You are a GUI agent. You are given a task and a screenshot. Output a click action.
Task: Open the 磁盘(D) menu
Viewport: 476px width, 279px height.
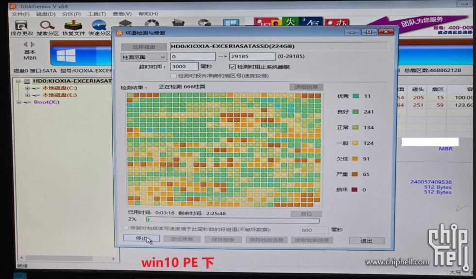[x=46, y=14]
